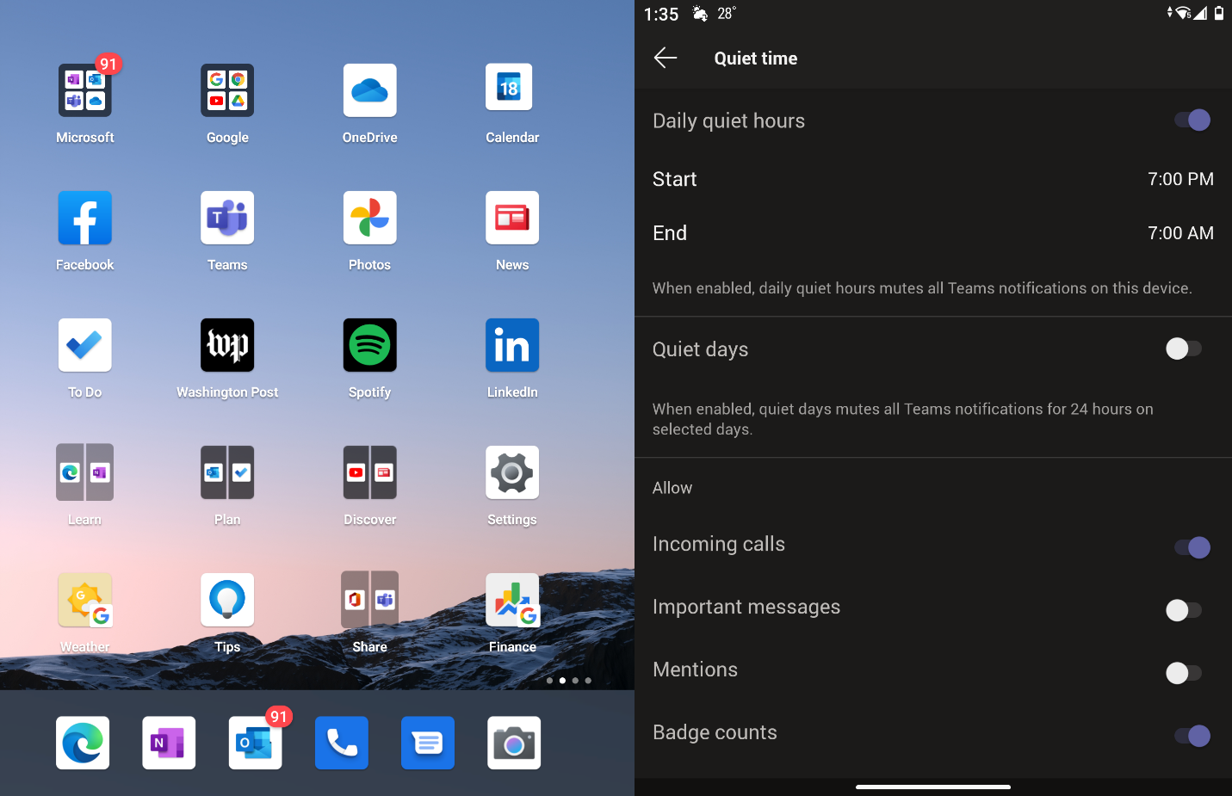The width and height of the screenshot is (1232, 796).
Task: Open Microsoft Edge from the dock
Action: 83,743
